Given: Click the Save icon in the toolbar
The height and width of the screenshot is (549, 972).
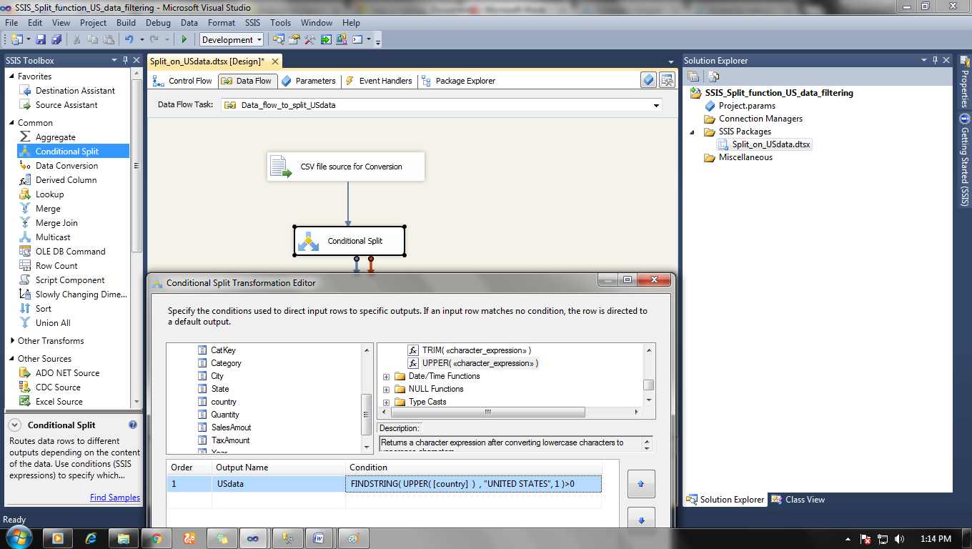Looking at the screenshot, I should tap(41, 39).
